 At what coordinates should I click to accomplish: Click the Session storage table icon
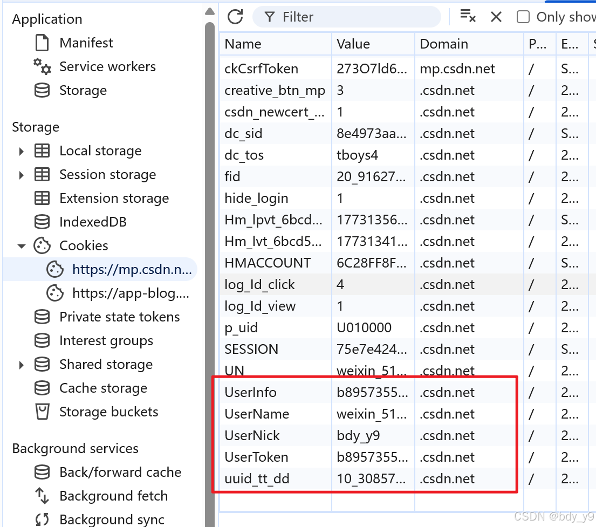pyautogui.click(x=42, y=175)
